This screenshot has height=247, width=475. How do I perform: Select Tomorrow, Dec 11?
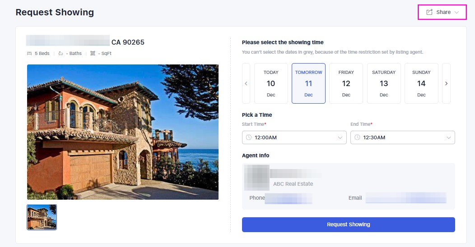pos(308,83)
